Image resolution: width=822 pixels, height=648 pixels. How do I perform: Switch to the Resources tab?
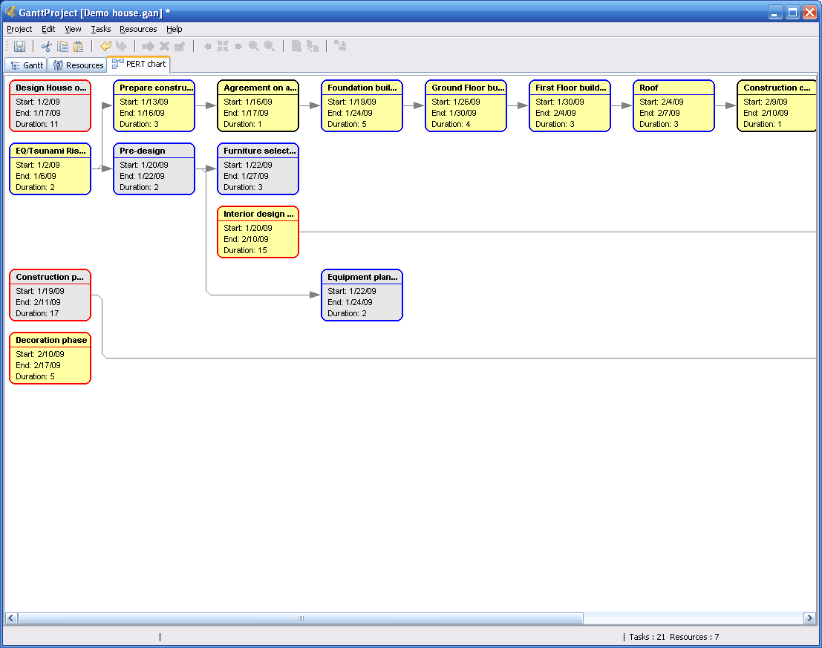(78, 65)
